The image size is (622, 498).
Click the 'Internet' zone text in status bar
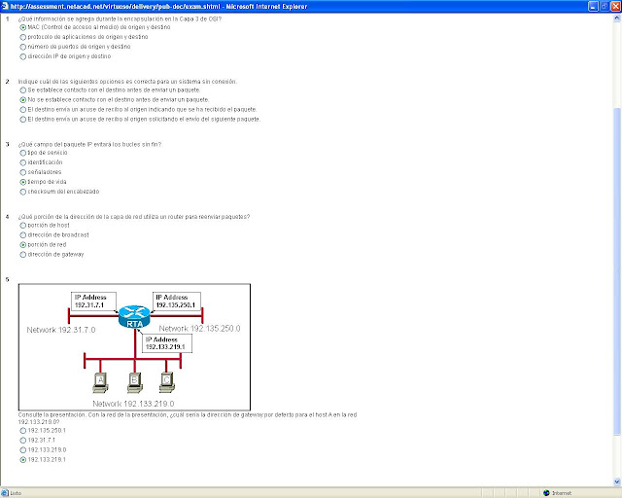coord(562,493)
